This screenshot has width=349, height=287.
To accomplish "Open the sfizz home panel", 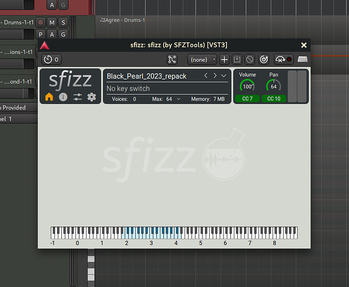I will coord(49,97).
